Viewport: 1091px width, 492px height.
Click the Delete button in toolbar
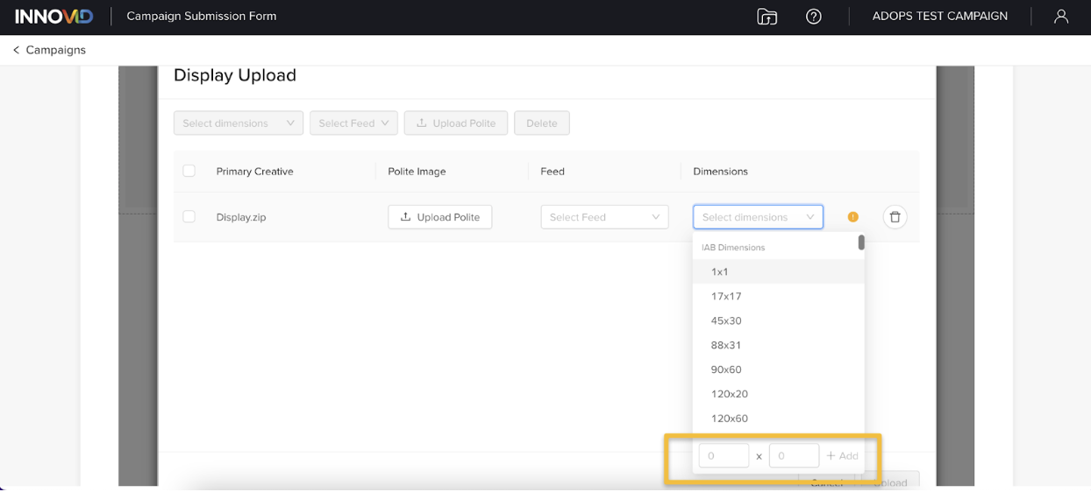(542, 123)
